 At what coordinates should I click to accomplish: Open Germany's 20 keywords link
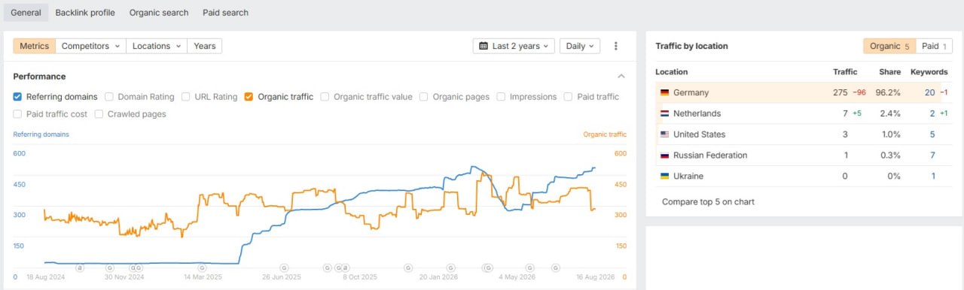929,92
